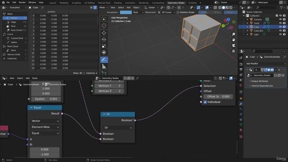Screen dimensions: 288x162
Task: Adjust the Offset Scale value field
Action: pyautogui.click(x=218, y=97)
